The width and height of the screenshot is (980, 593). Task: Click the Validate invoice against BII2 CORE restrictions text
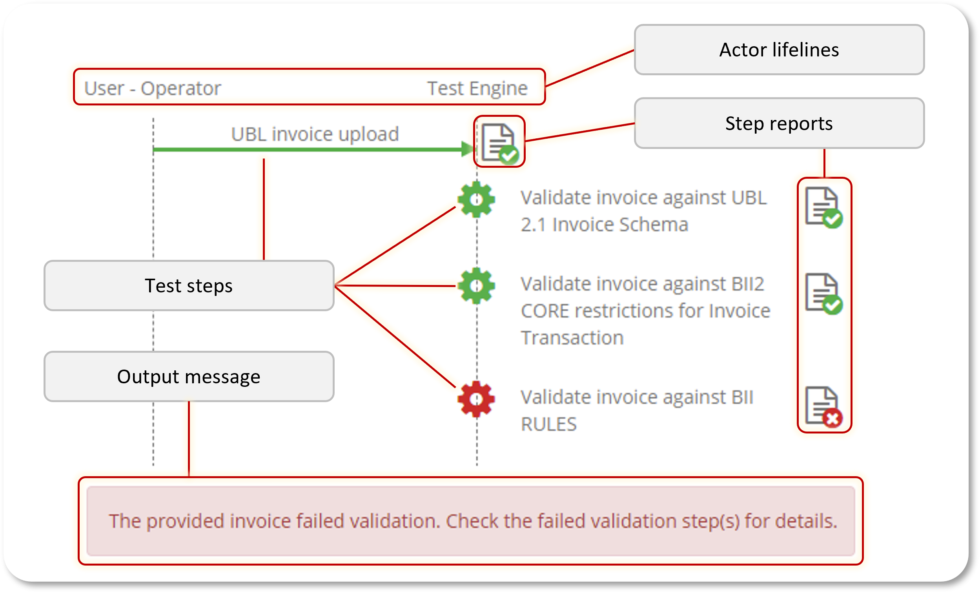coord(645,311)
